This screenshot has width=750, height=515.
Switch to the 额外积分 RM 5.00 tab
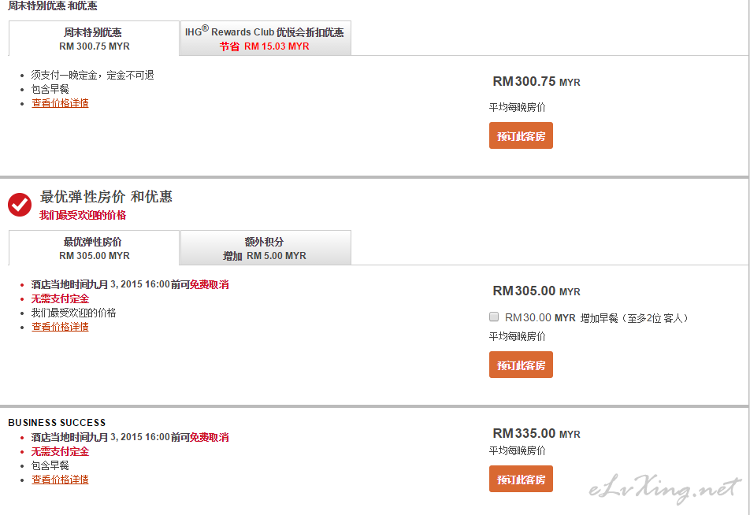265,248
